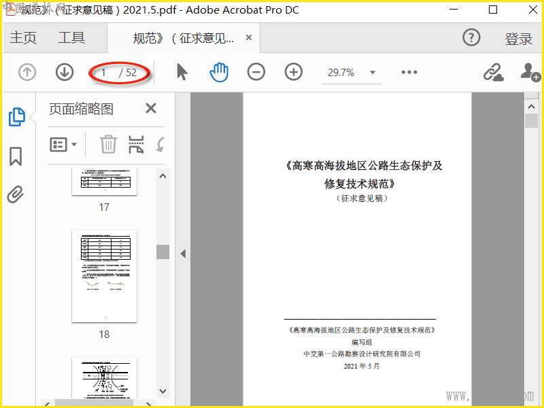Viewport: 544px width, 408px height.
Task: Minimize the Acrobat window
Action: coord(454,10)
